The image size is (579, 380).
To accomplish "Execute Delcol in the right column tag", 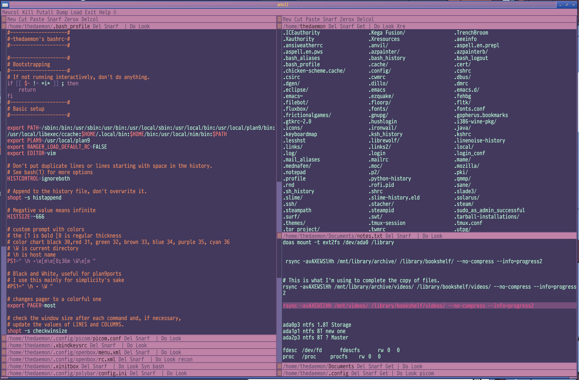I will tap(365, 19).
